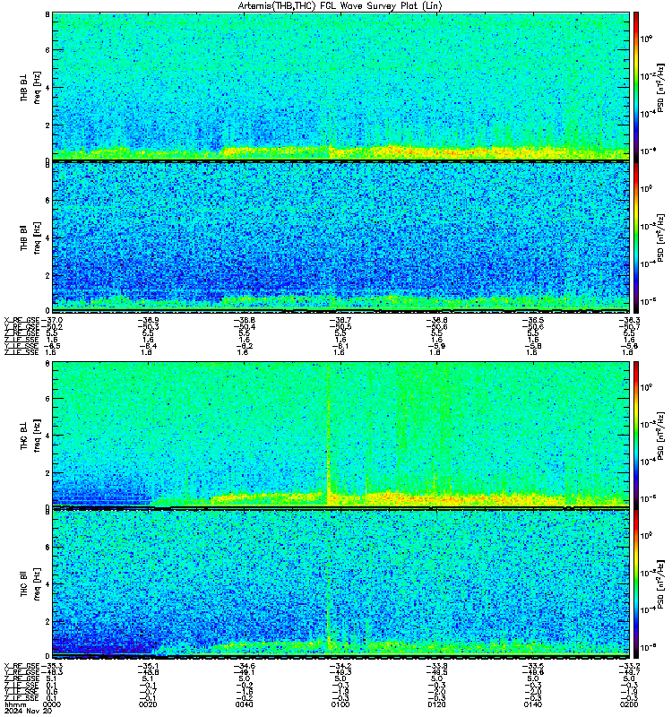
Task: Click the 'hhmm' time axis label
Action: point(16,704)
